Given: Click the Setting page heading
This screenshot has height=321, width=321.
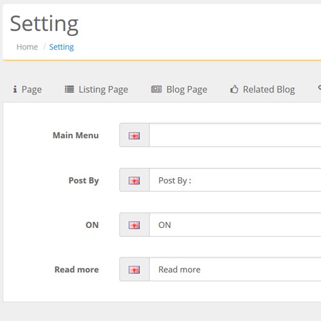Looking at the screenshot, I should (44, 24).
